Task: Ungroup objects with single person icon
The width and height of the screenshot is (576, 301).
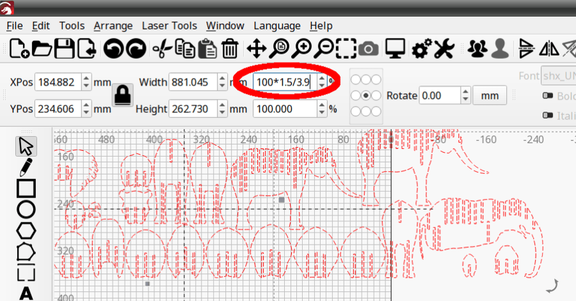Action: 500,49
